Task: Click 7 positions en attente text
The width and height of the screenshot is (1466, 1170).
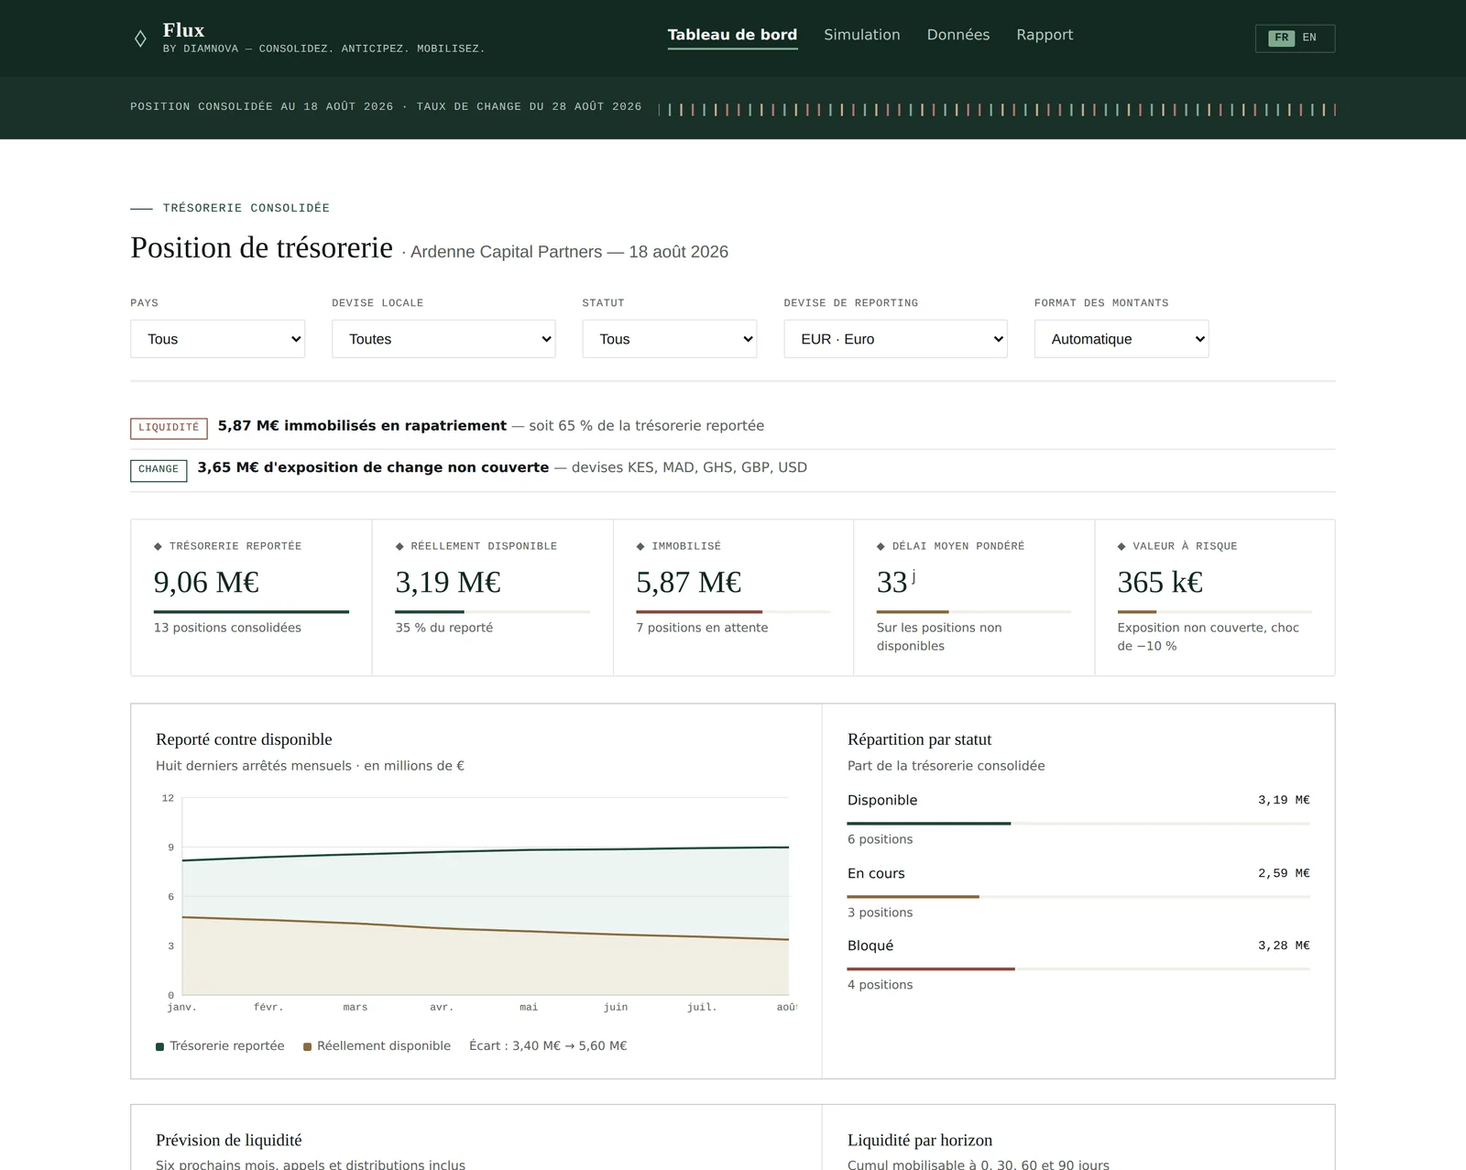Action: tap(702, 628)
